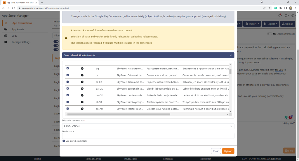Image resolution: width=299 pixels, height=161 pixels.
Task: Open Chrome three-dot menu
Action: point(295,8)
